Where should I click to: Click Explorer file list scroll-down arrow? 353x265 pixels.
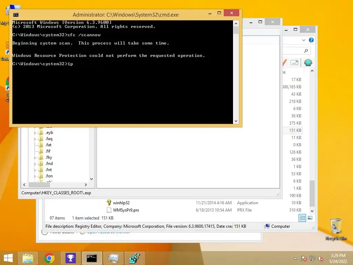coord(312,211)
